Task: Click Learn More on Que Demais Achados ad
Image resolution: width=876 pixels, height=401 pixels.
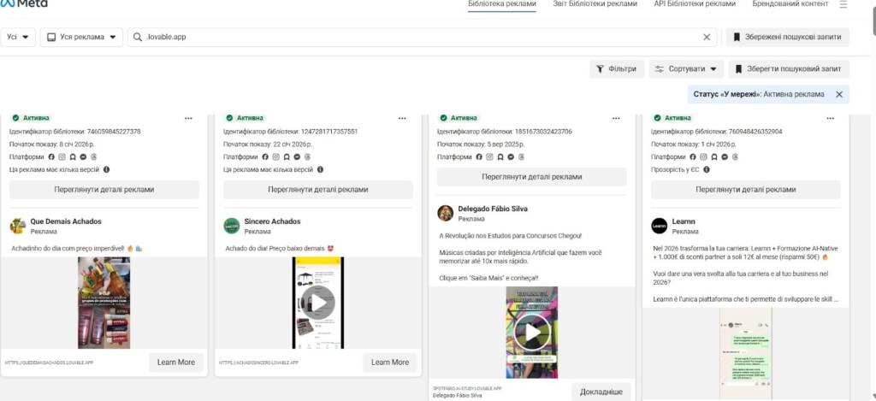Action: click(x=176, y=363)
